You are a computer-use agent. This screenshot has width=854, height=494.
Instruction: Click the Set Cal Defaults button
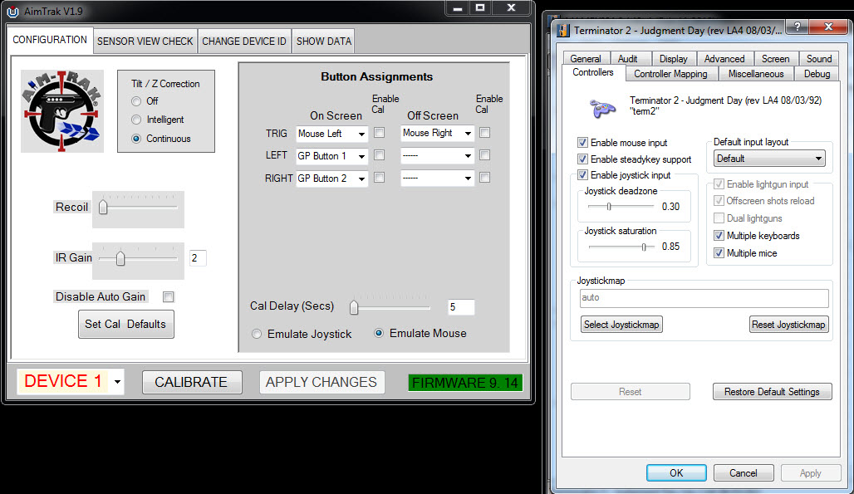coord(125,325)
